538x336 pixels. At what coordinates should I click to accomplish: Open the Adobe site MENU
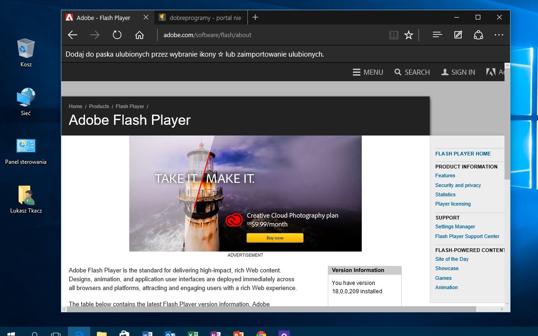368,72
